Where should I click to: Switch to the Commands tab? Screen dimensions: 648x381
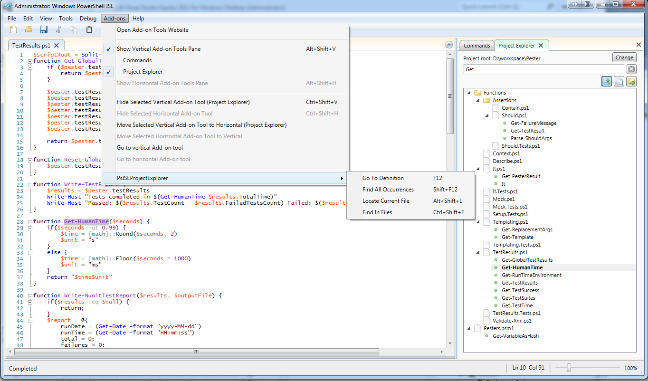click(x=476, y=46)
